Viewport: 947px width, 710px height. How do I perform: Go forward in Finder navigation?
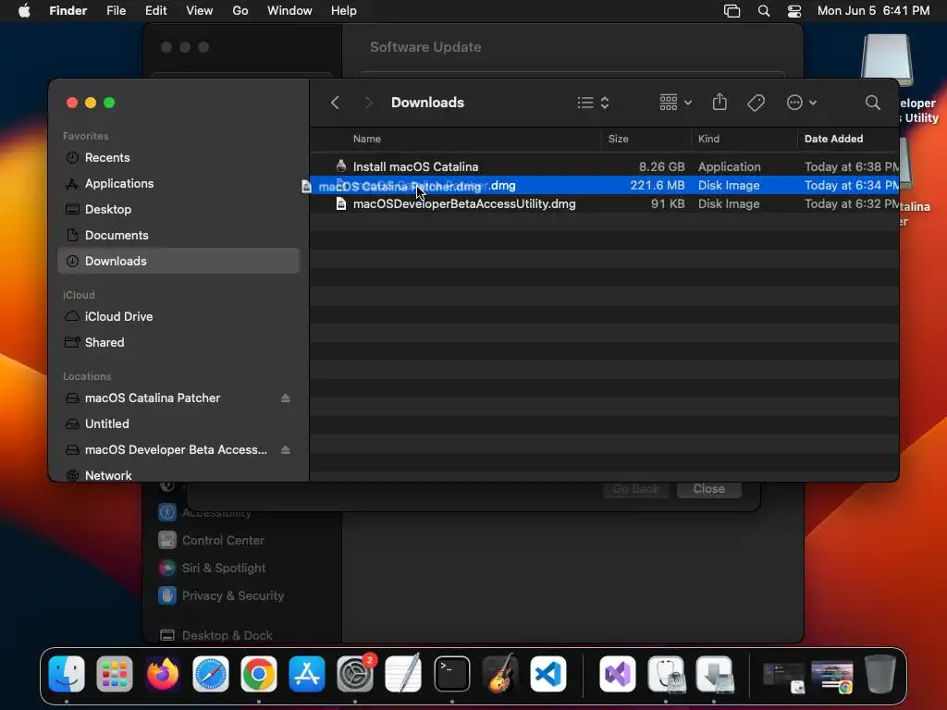(x=368, y=103)
